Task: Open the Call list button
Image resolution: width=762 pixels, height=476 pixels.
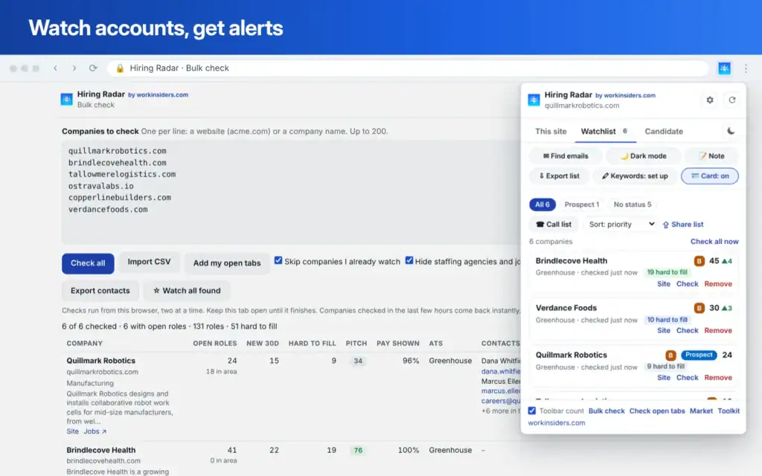Action: (554, 225)
